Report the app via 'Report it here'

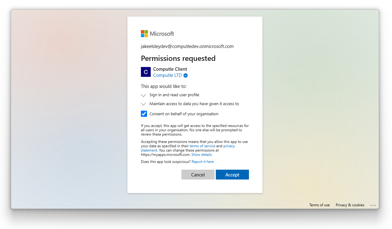(x=203, y=162)
